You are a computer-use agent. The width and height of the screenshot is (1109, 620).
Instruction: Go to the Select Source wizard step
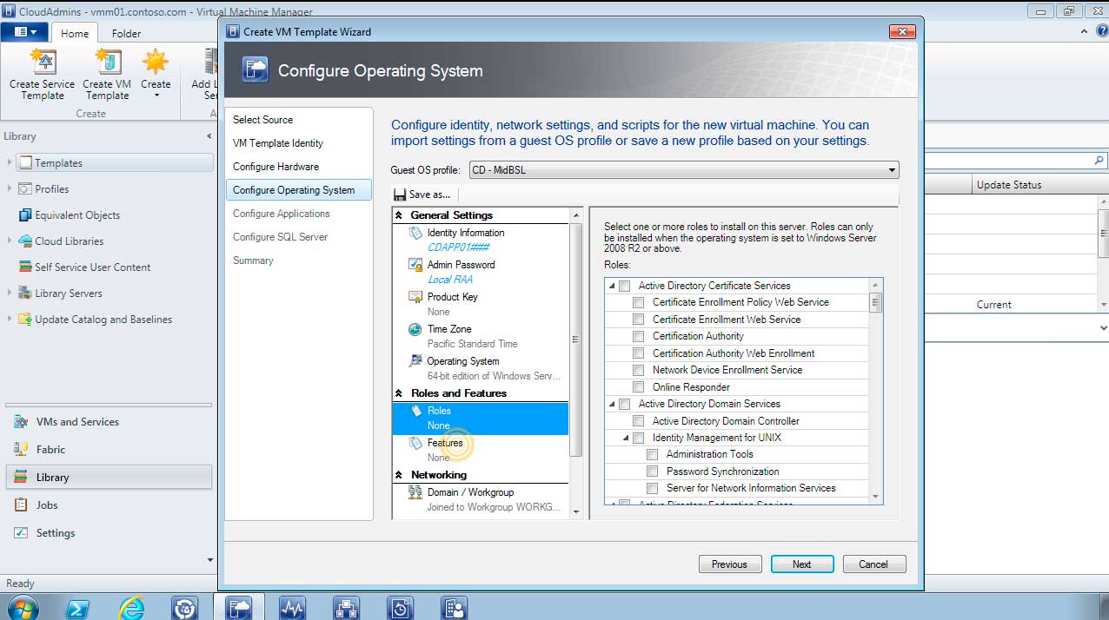[262, 120]
